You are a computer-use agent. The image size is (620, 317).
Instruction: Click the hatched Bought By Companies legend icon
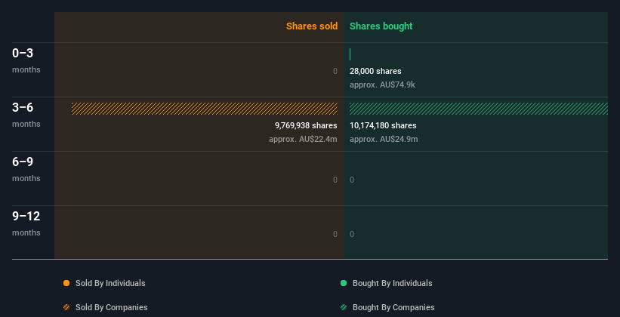click(344, 307)
